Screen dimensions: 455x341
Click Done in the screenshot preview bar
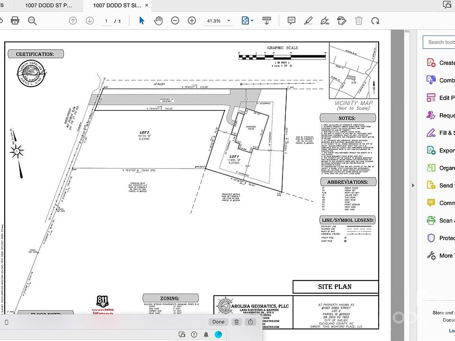pyautogui.click(x=218, y=322)
